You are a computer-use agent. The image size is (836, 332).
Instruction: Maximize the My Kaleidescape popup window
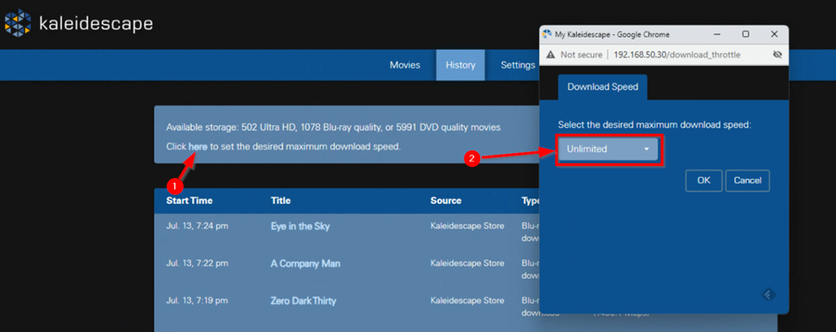[746, 34]
